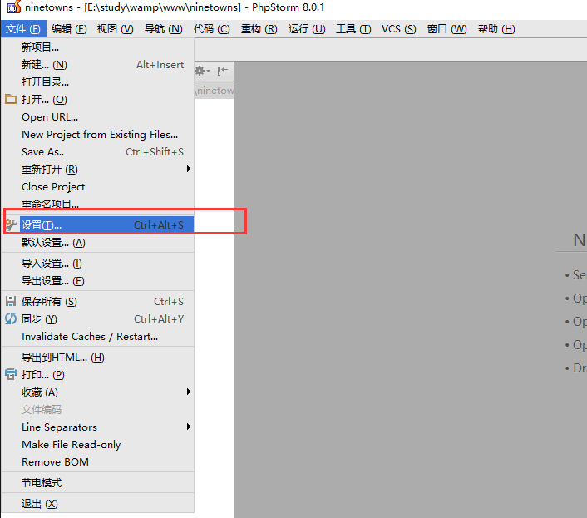Choose 导入设置... (I) menu entry
Viewport: 587px width, 518px height.
pyautogui.click(x=98, y=263)
